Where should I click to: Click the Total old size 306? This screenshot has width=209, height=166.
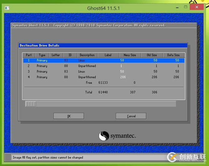(154, 92)
